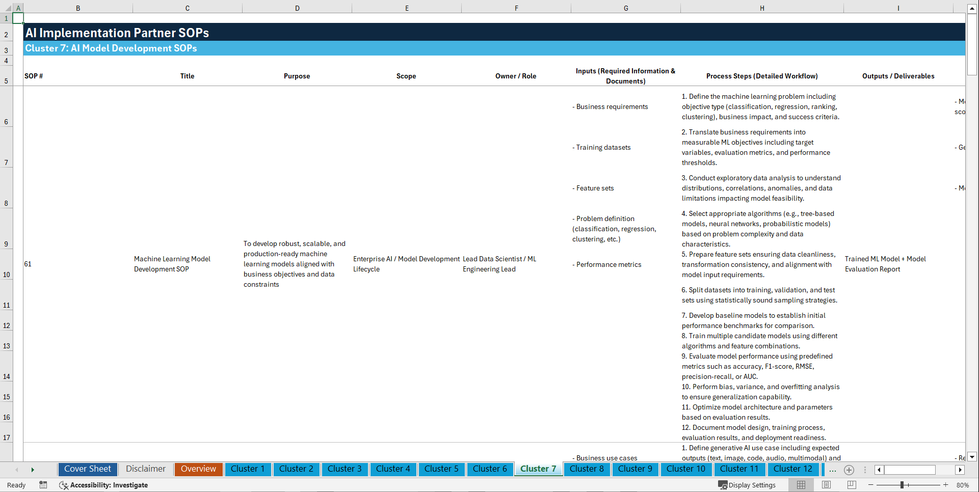This screenshot has height=492, width=979.
Task: Select column B header
Action: click(x=78, y=8)
